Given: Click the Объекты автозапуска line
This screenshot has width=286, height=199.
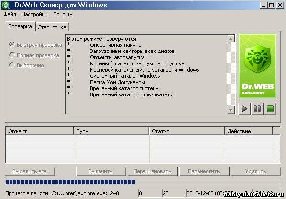Looking at the screenshot, I should pos(117,57).
